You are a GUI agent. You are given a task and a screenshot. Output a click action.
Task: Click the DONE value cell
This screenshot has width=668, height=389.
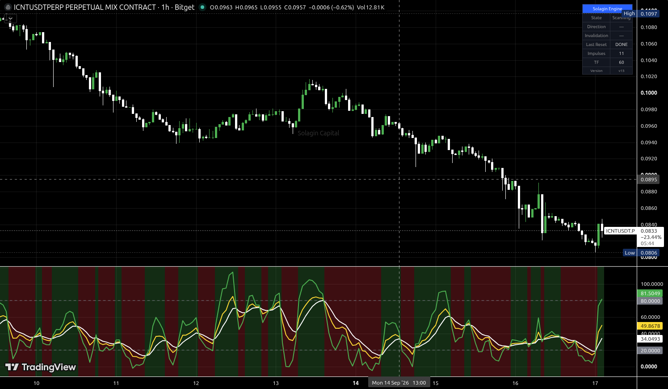click(x=622, y=45)
